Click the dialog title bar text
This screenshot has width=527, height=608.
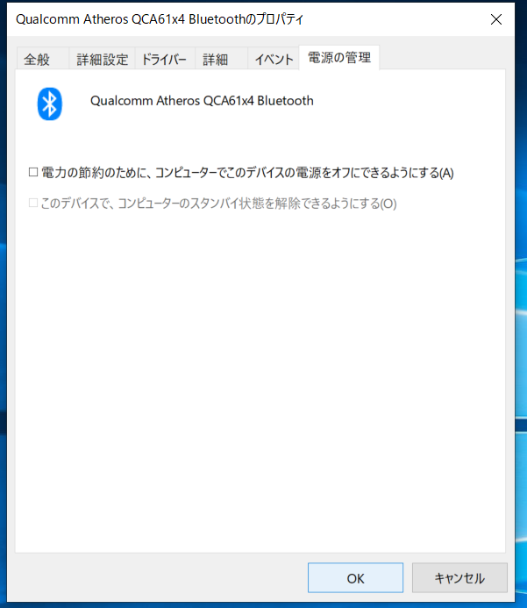160,19
